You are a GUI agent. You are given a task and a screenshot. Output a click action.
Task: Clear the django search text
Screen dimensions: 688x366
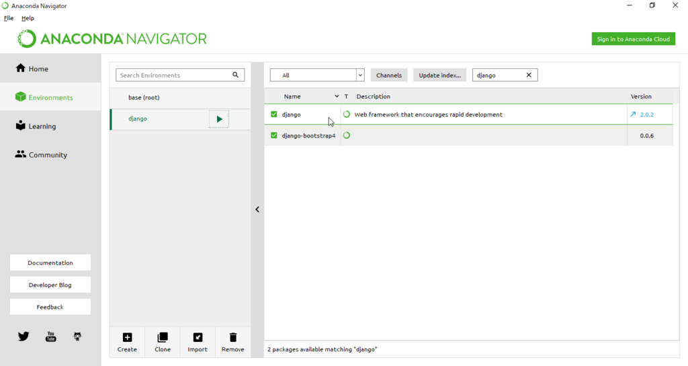529,75
